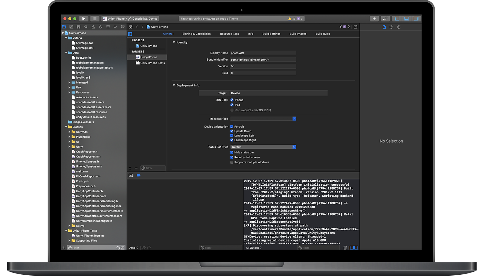This screenshot has height=276, width=484.
Task: Open the Build Rules tab
Action: click(x=323, y=34)
